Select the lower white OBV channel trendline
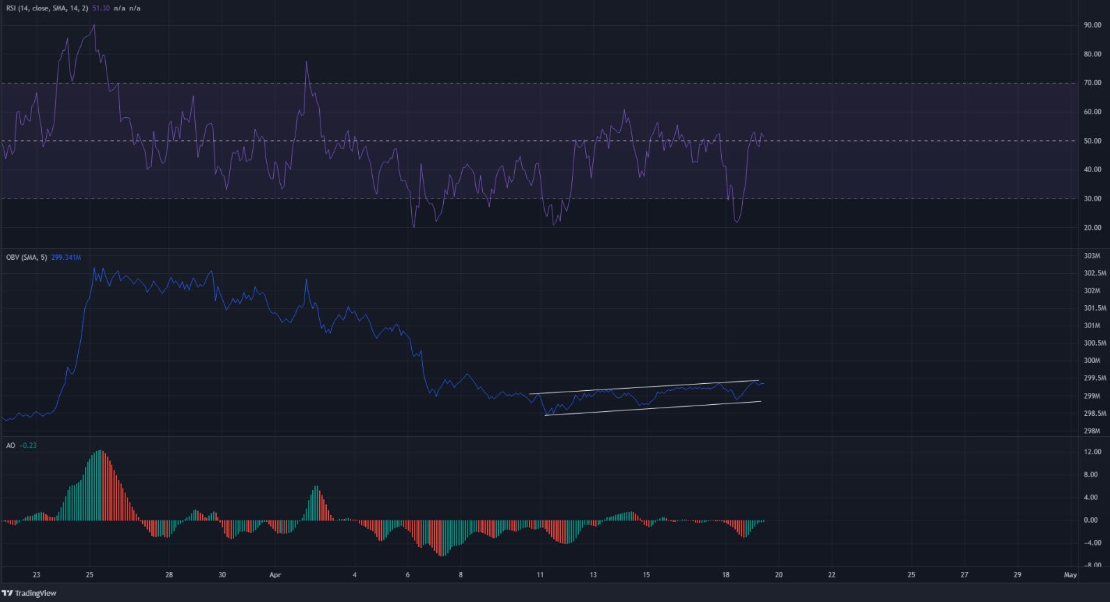The image size is (1110, 602). click(652, 408)
